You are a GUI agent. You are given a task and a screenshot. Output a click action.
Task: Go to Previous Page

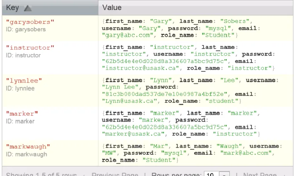point(115,174)
